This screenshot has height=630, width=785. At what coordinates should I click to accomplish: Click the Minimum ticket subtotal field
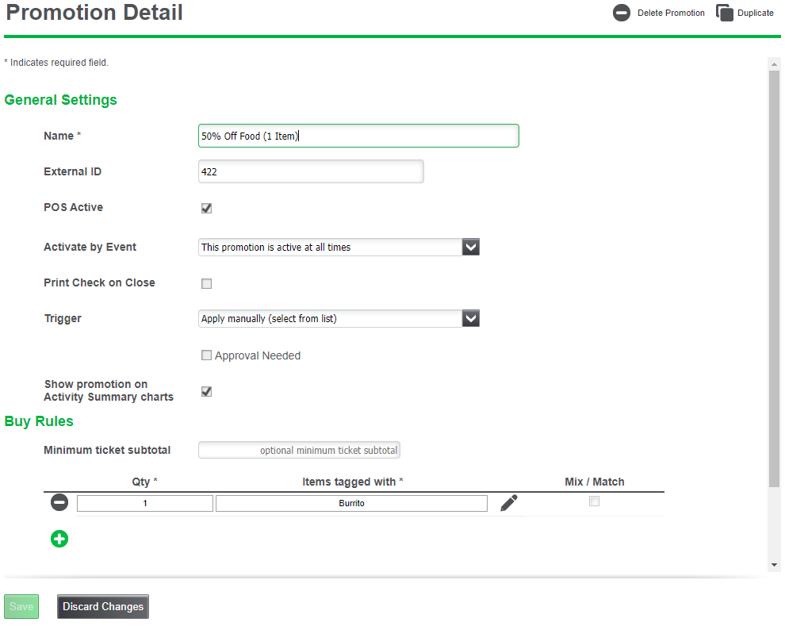click(300, 451)
